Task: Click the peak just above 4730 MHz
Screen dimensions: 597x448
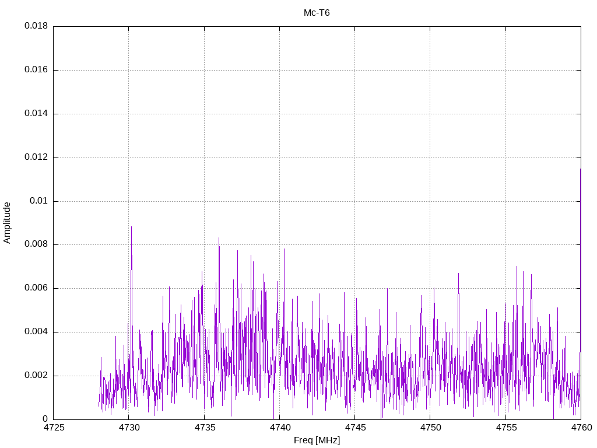Action: (131, 227)
